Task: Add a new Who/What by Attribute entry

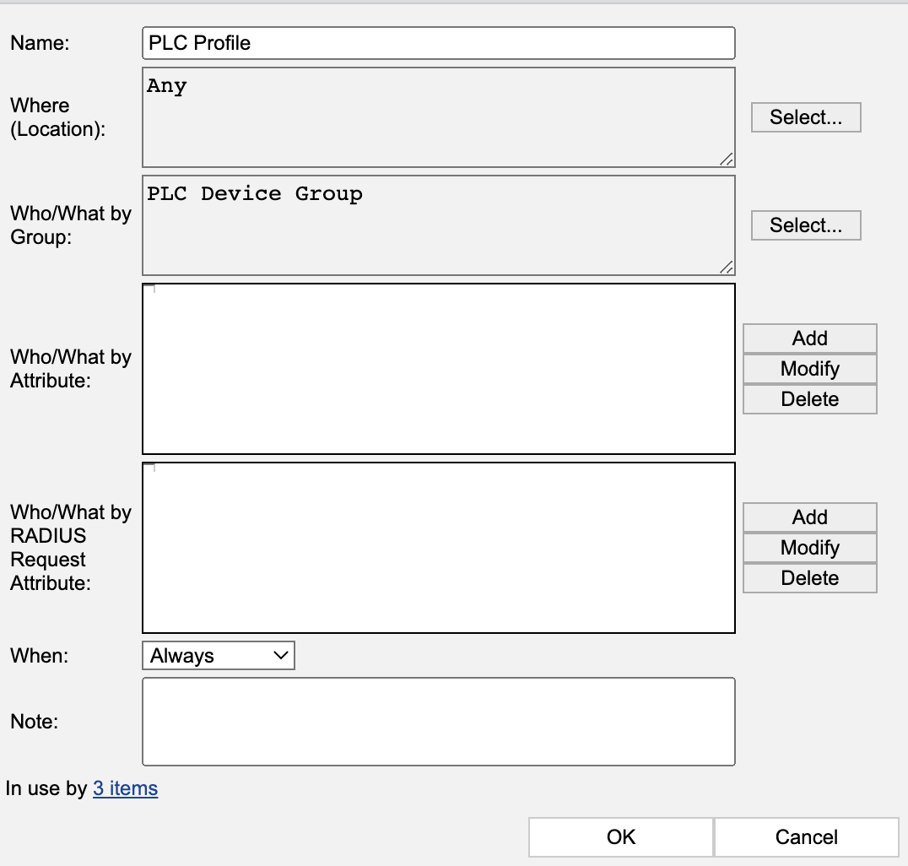Action: click(809, 338)
